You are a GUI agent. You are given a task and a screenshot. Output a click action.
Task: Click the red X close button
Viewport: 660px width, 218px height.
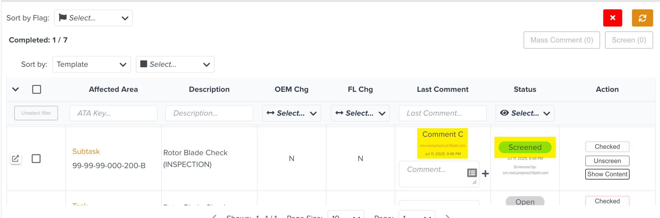[612, 18]
